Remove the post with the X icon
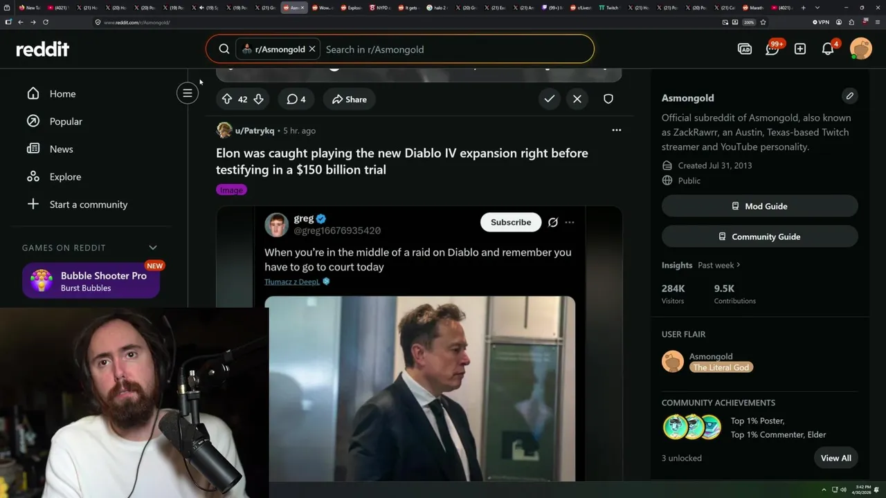 pos(577,99)
